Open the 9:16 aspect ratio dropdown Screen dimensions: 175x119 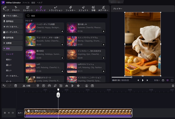(157, 80)
